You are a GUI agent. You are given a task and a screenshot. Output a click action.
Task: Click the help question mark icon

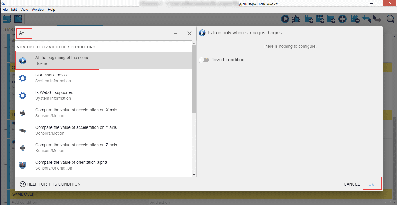click(23, 184)
